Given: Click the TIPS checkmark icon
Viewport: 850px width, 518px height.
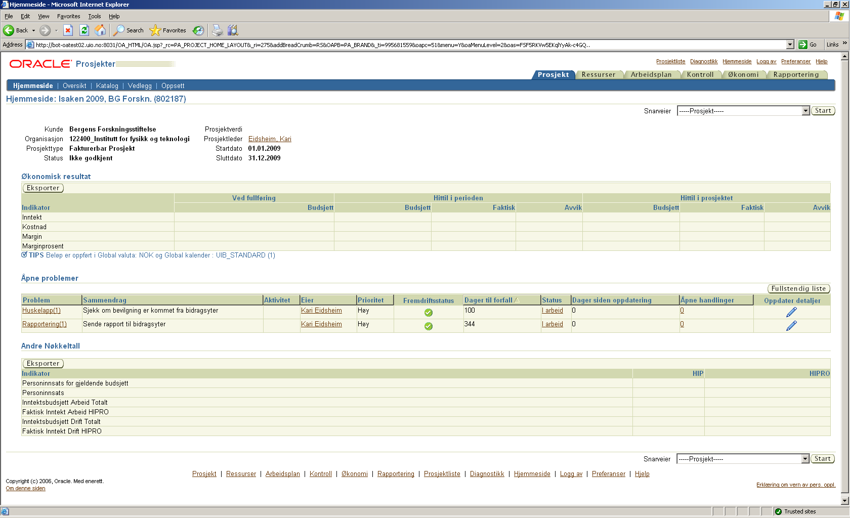Looking at the screenshot, I should tap(24, 255).
